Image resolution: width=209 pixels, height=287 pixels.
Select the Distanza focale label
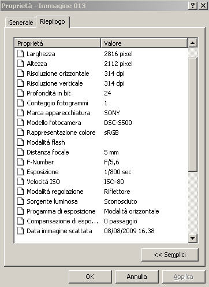click(x=48, y=152)
